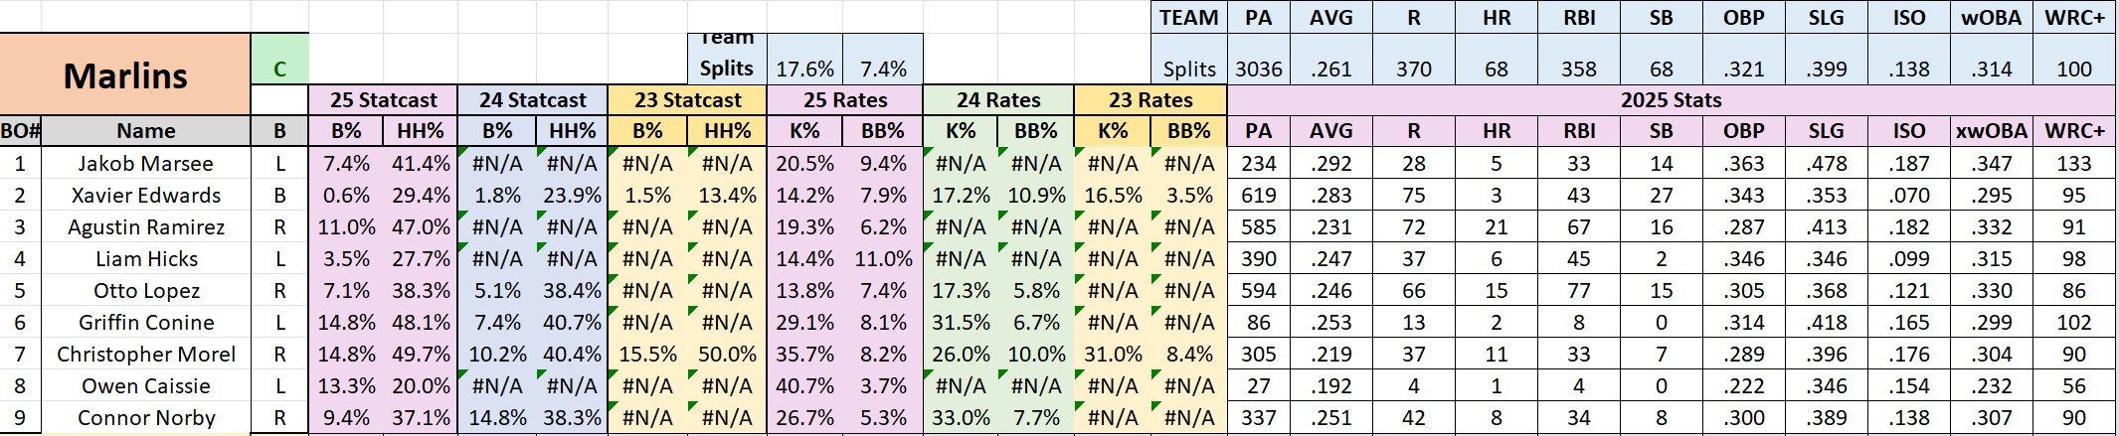The width and height of the screenshot is (2119, 436).
Task: Click the green "C" cell
Action: [279, 69]
